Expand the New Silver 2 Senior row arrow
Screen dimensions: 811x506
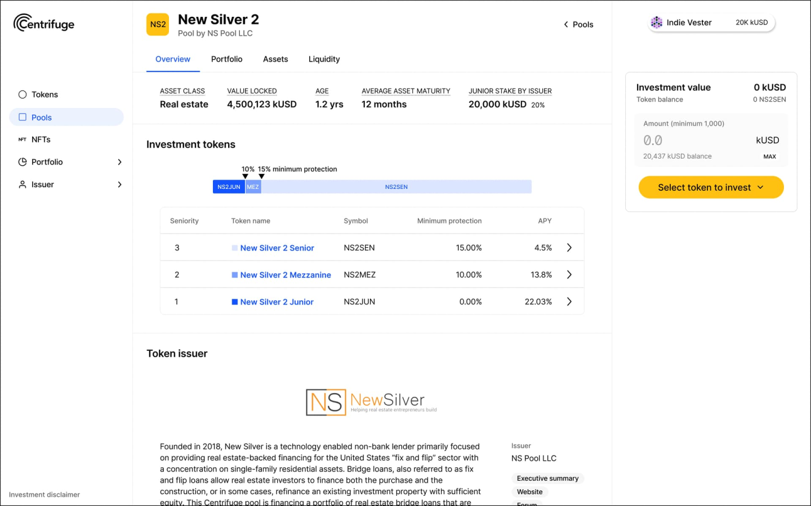[569, 247]
